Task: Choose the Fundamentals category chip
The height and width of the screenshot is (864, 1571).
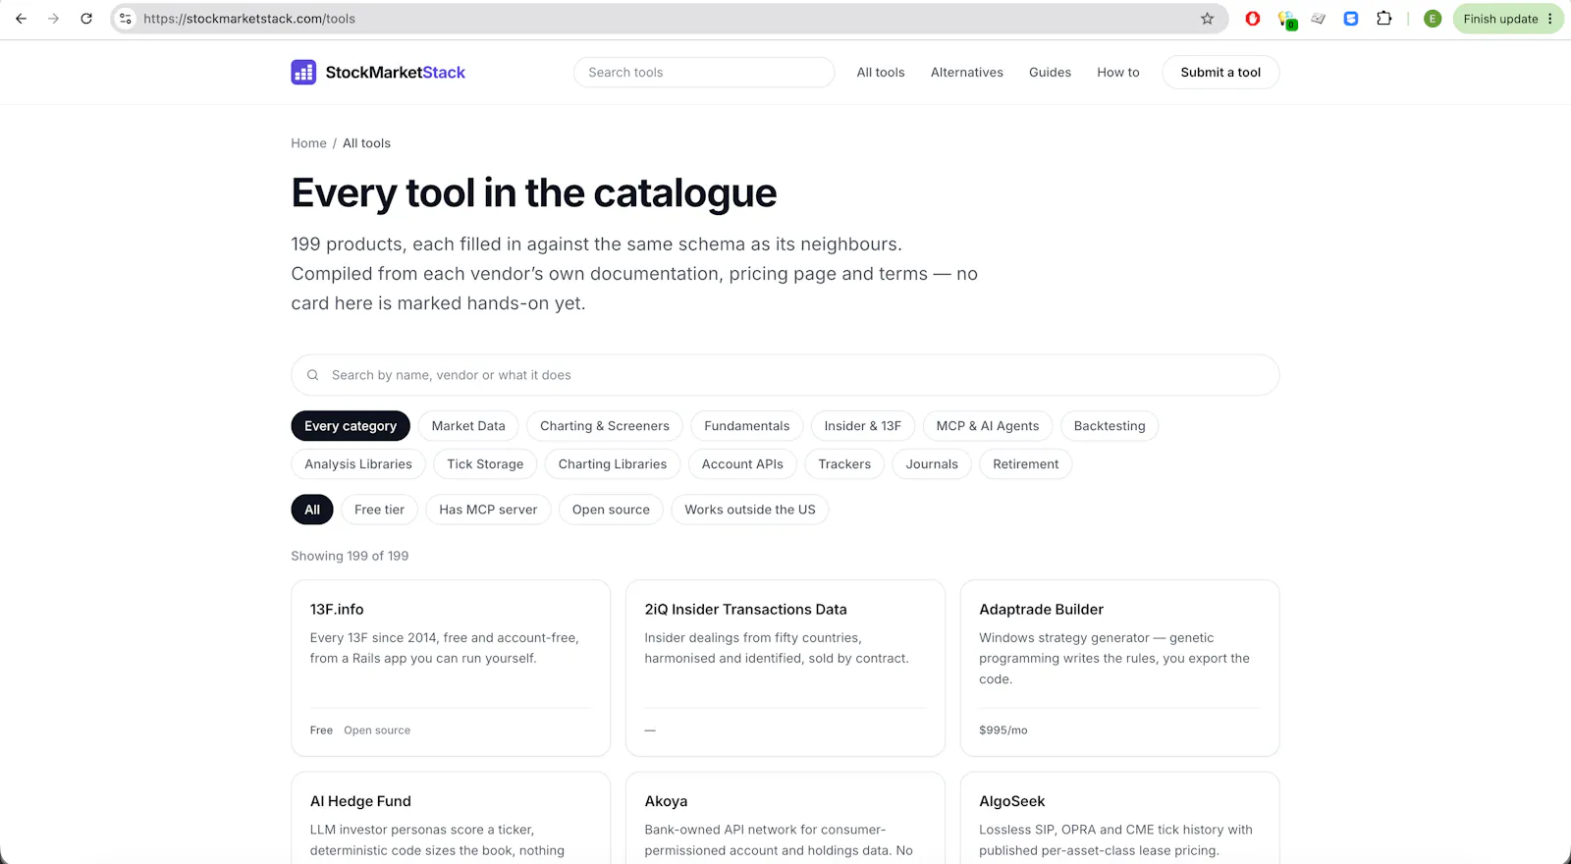Action: pos(747,426)
